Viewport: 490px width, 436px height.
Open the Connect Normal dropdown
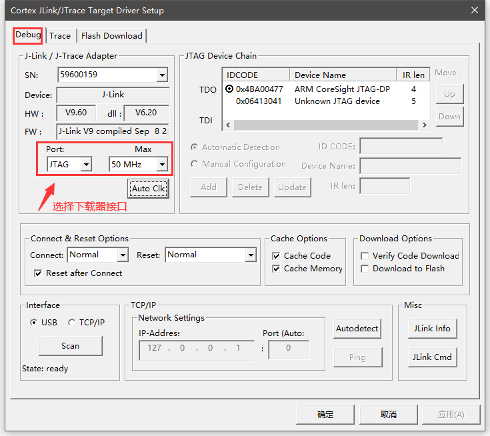click(x=123, y=255)
